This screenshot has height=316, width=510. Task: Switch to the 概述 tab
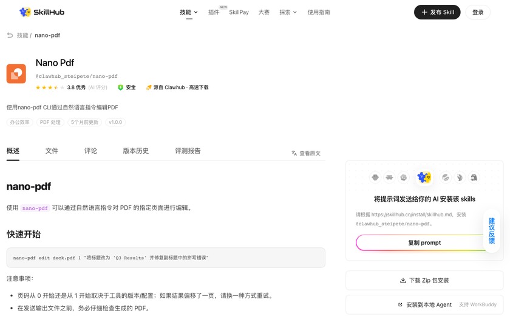pyautogui.click(x=13, y=151)
